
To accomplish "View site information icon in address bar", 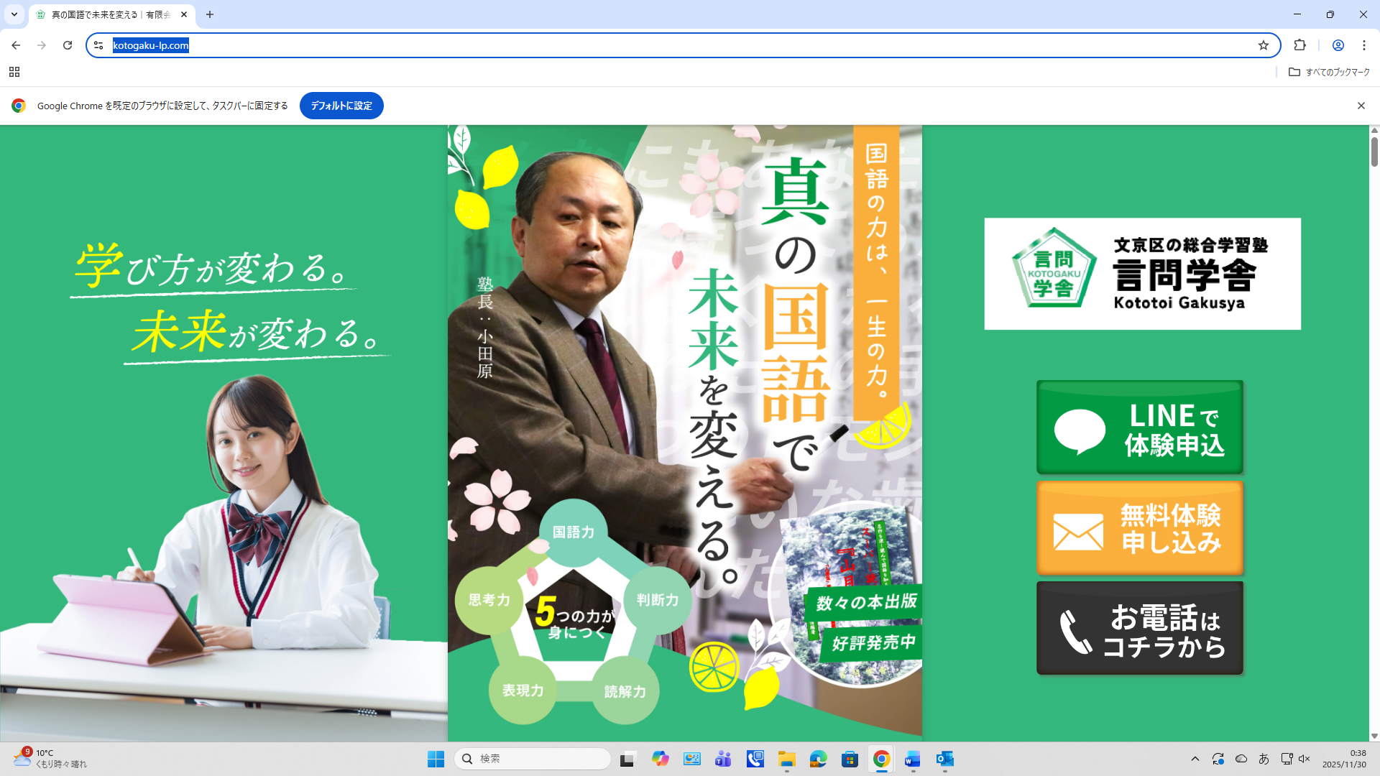I will point(98,45).
